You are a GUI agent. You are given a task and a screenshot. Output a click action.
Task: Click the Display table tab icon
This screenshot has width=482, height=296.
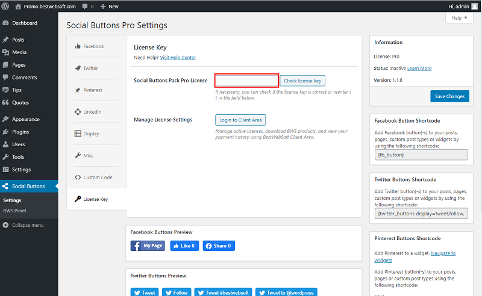click(x=78, y=134)
